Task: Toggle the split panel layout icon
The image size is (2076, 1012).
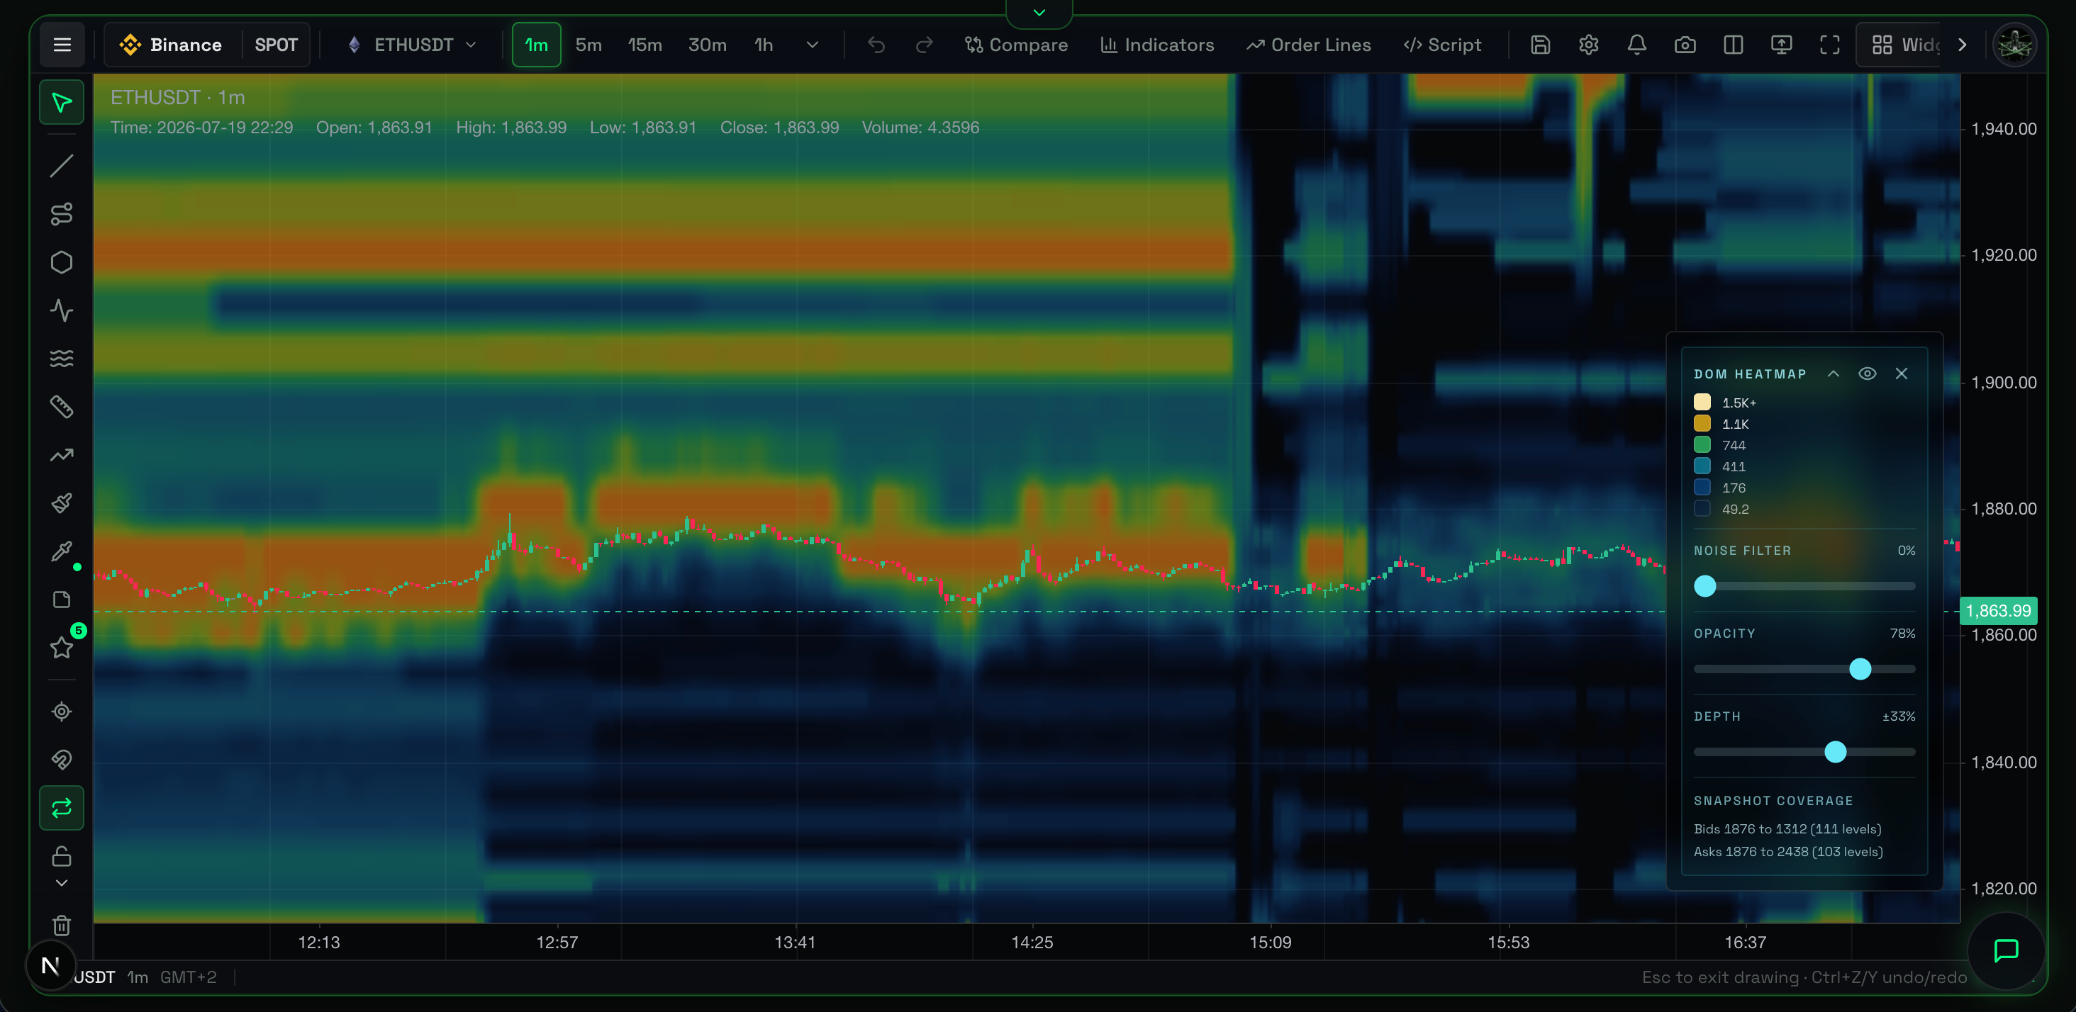Action: click(x=1734, y=45)
